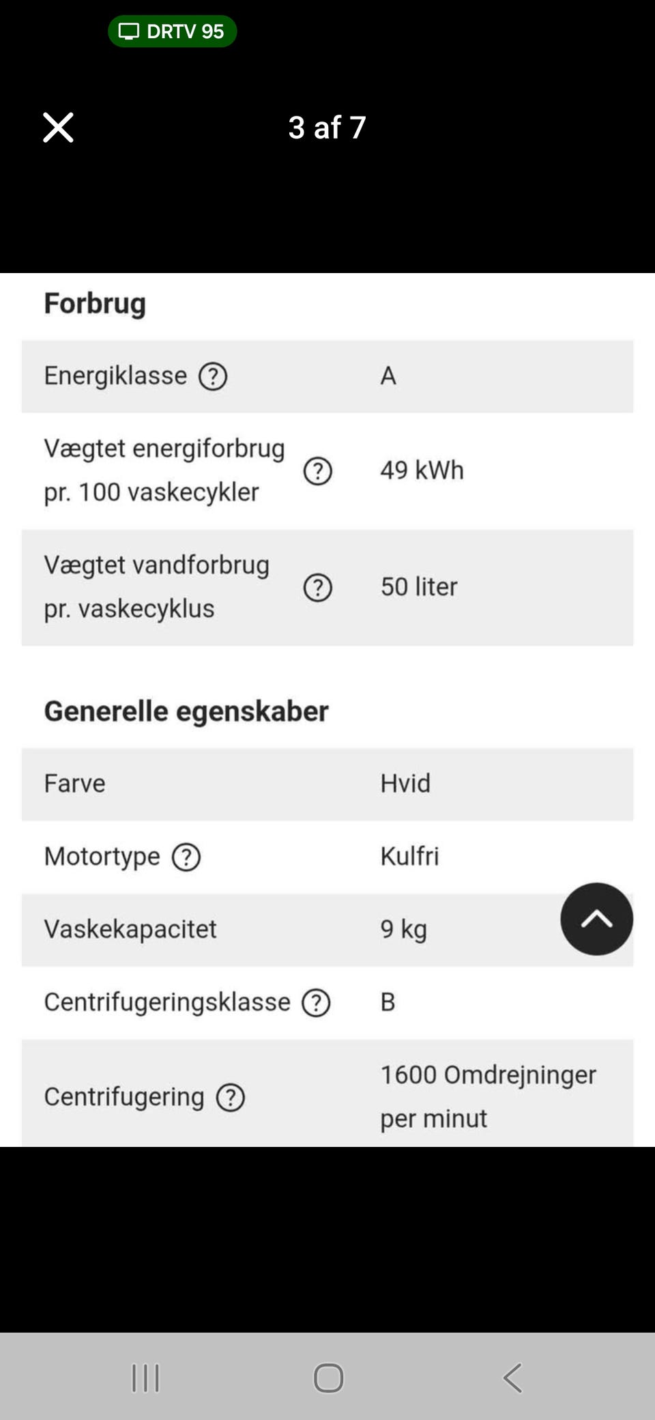Show help for Motortype
This screenshot has height=1420, width=655.
tap(186, 857)
